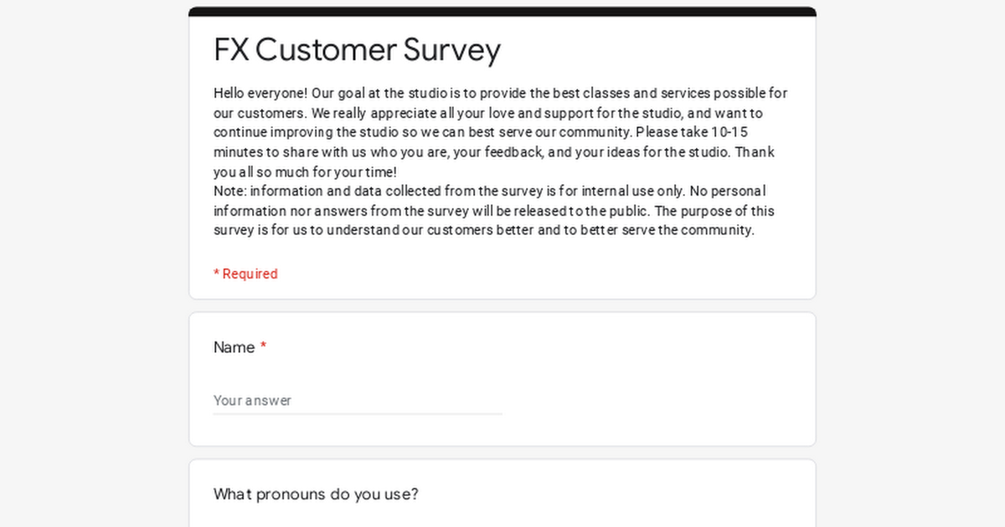Viewport: 1005px width, 527px height.
Task: Click the phrase "internal use only"
Action: coord(630,192)
